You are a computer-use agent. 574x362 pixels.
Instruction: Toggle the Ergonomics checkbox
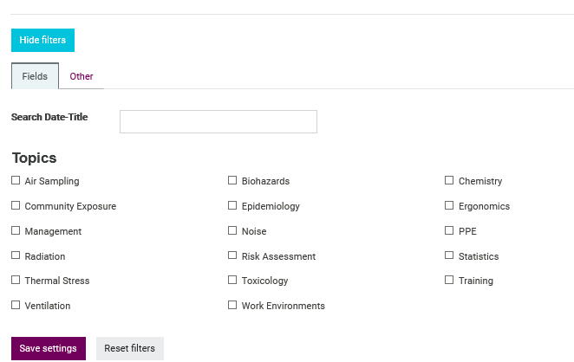(x=449, y=205)
